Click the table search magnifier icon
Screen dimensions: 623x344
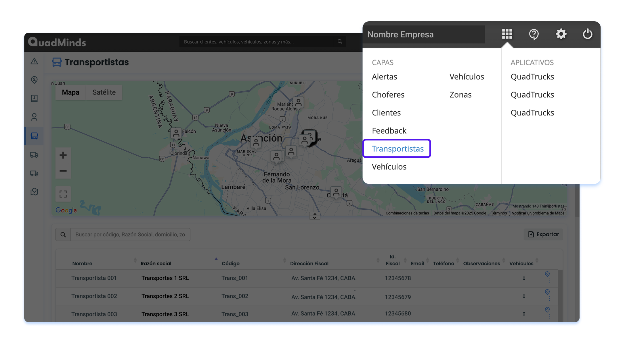pyautogui.click(x=63, y=235)
